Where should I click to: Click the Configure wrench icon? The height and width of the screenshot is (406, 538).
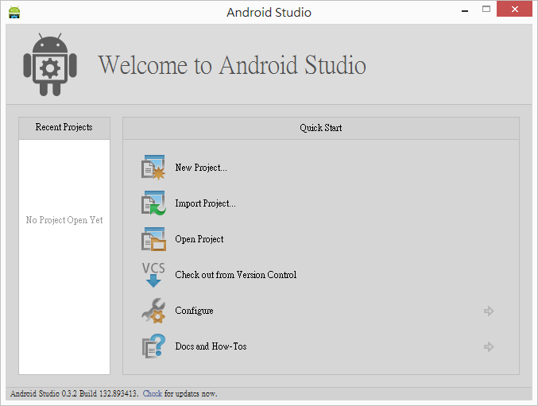pyautogui.click(x=153, y=311)
